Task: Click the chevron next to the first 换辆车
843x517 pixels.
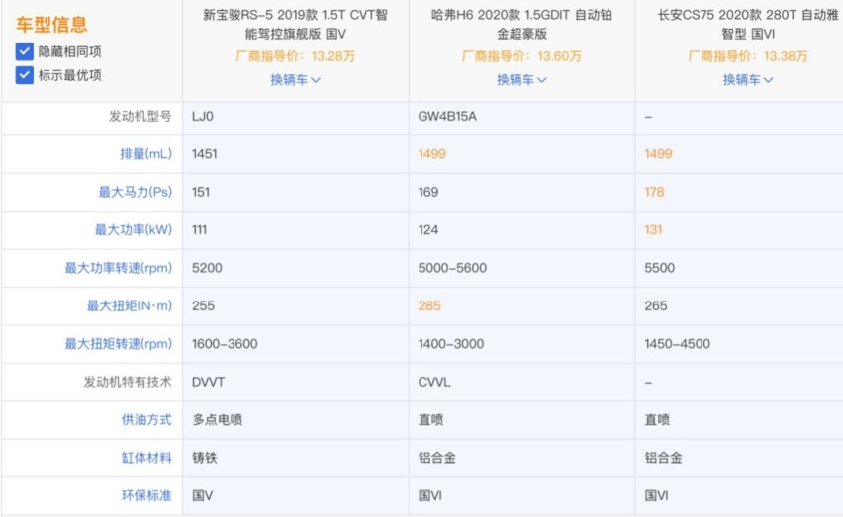Action: [317, 81]
